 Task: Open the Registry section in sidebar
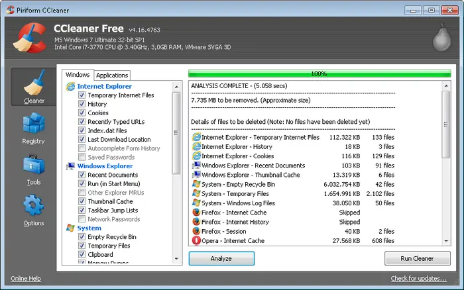pos(33,128)
